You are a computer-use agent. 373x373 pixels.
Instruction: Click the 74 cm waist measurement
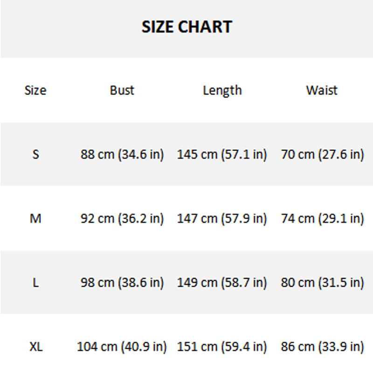pyautogui.click(x=322, y=218)
